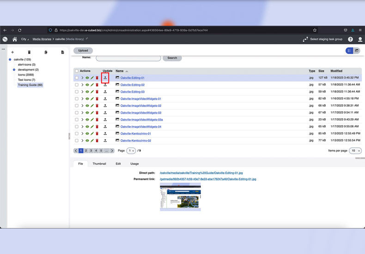This screenshot has width=365, height=254.
Task: Click the add new folder plus icon
Action: click(12, 52)
